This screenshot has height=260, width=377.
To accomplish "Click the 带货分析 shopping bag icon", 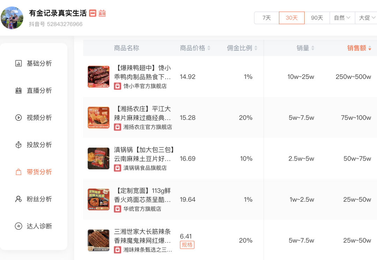I will tap(19, 172).
